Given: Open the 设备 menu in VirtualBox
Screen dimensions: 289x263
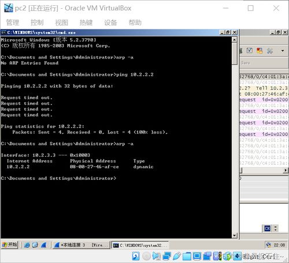Looking at the screenshot, I should point(110,23).
